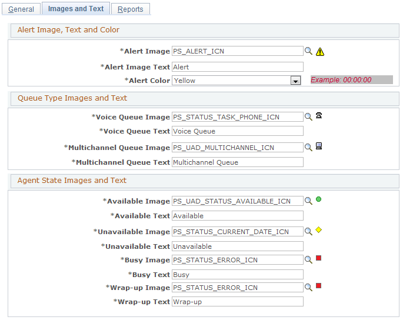Screen dimensions: 403x320
Task: Click the Example 00:00:00 color preview
Action: (352, 79)
